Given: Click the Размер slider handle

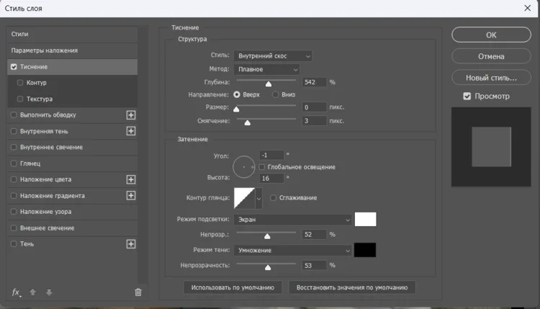Looking at the screenshot, I should click(x=236, y=109).
